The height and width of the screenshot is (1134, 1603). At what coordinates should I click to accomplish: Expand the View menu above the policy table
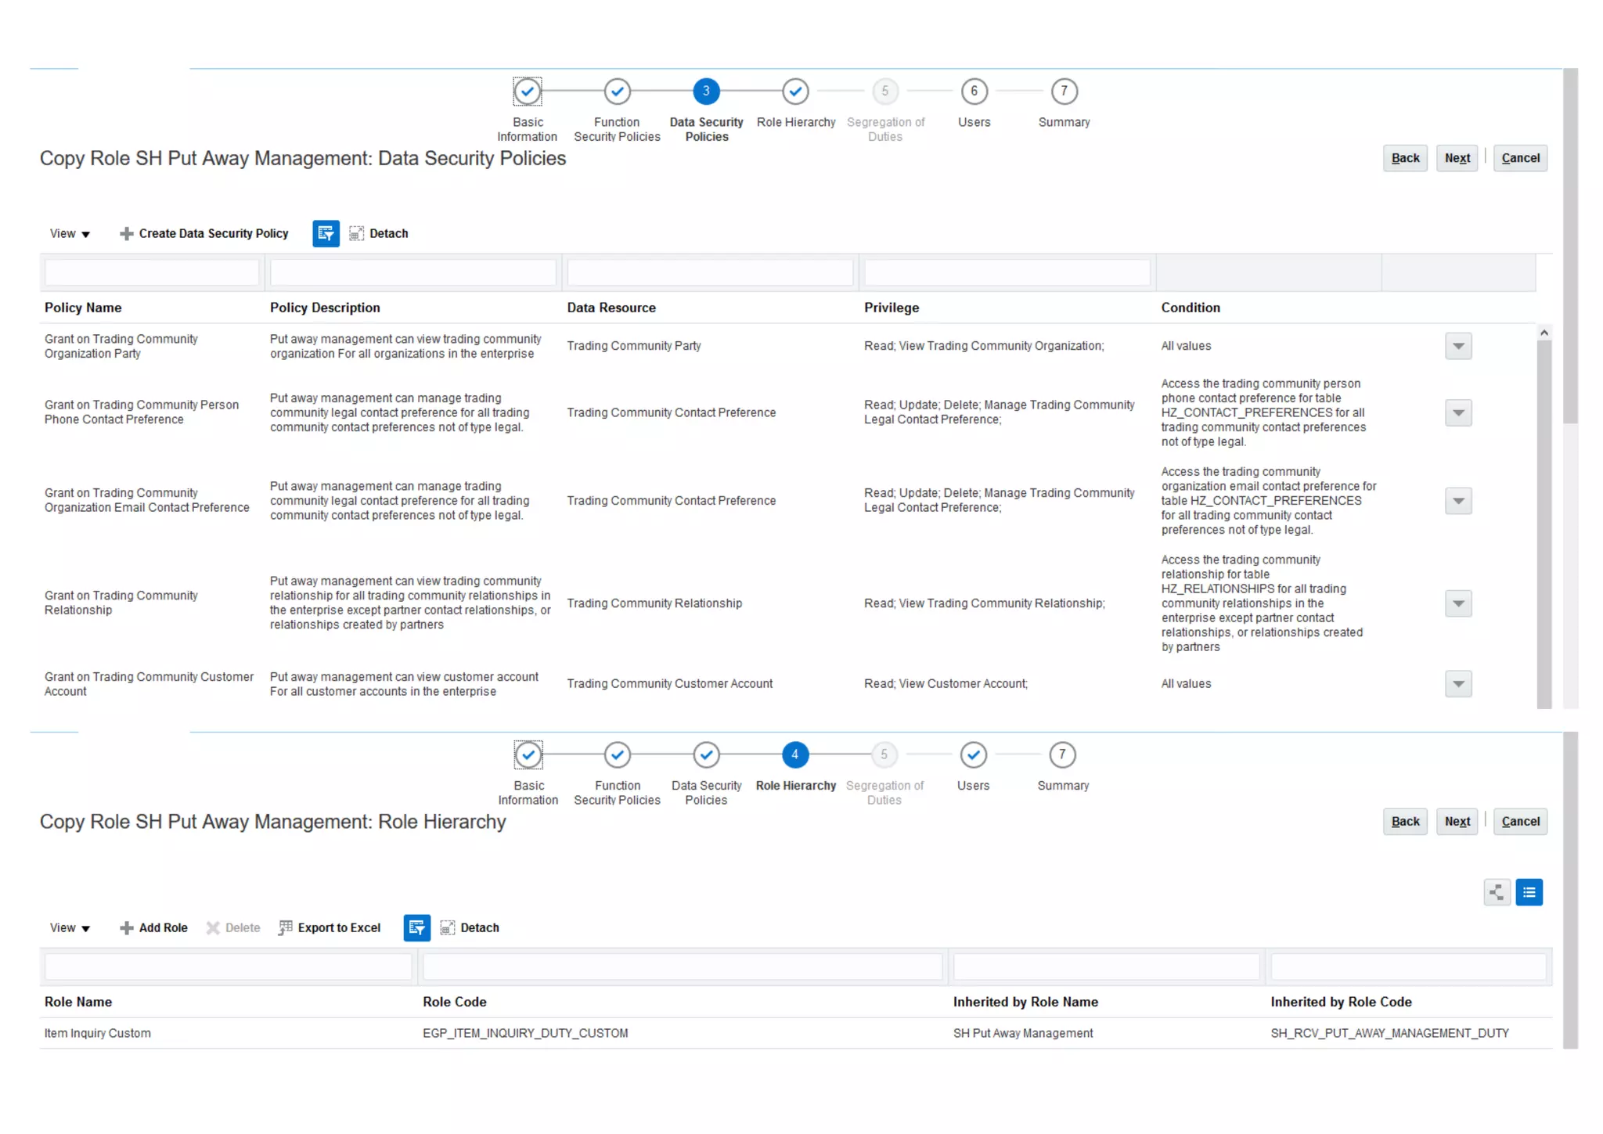70,233
